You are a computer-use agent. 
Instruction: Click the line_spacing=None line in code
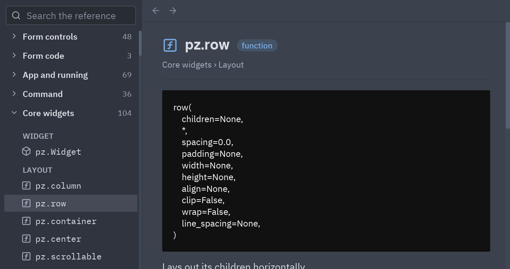221,224
